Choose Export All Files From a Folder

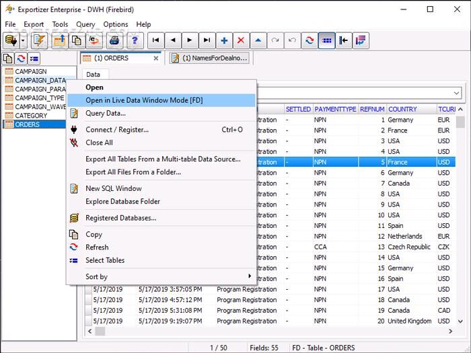(x=161, y=172)
